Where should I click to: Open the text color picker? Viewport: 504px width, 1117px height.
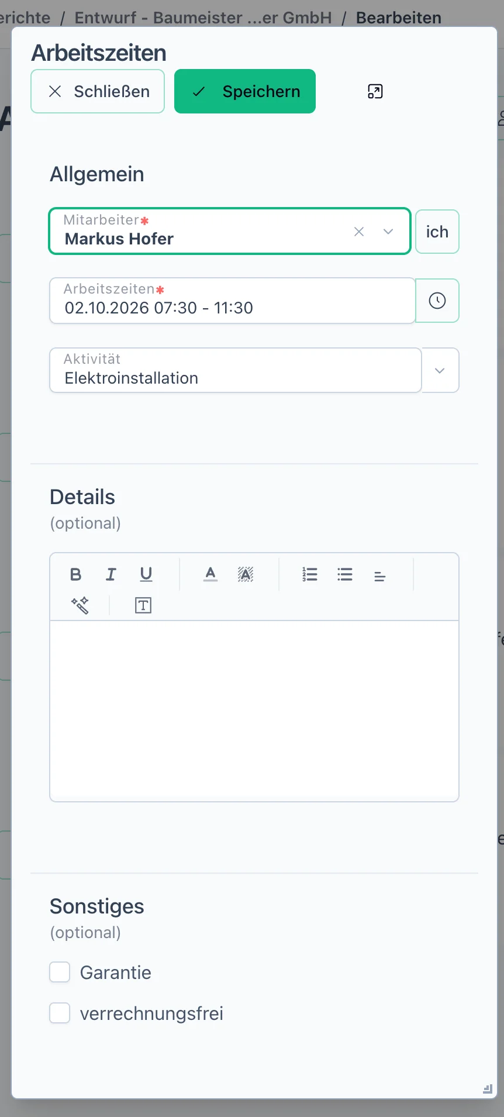(210, 574)
